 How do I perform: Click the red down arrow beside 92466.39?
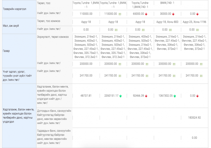(146, 96)
